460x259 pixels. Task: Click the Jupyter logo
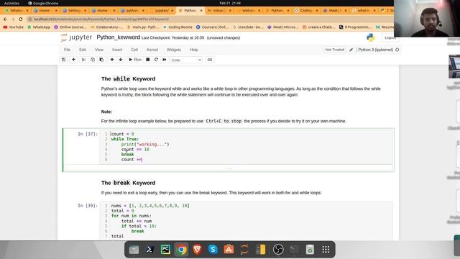tap(77, 37)
